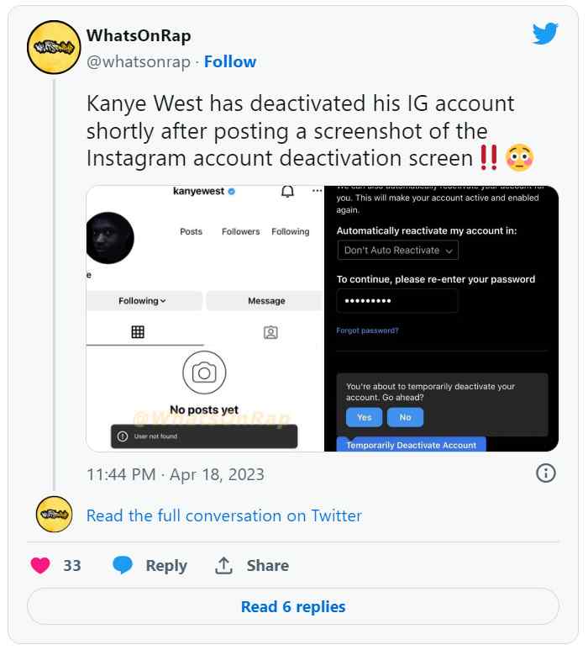Click the Read 6 replies button

[x=293, y=606]
